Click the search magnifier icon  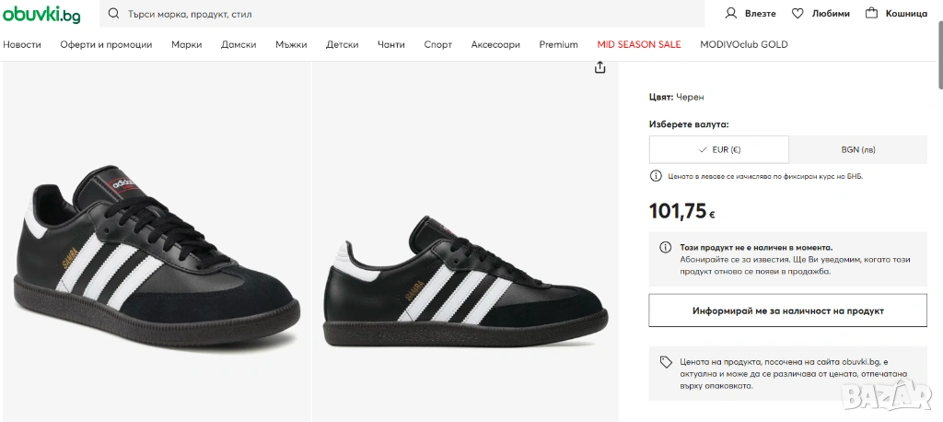pos(113,14)
